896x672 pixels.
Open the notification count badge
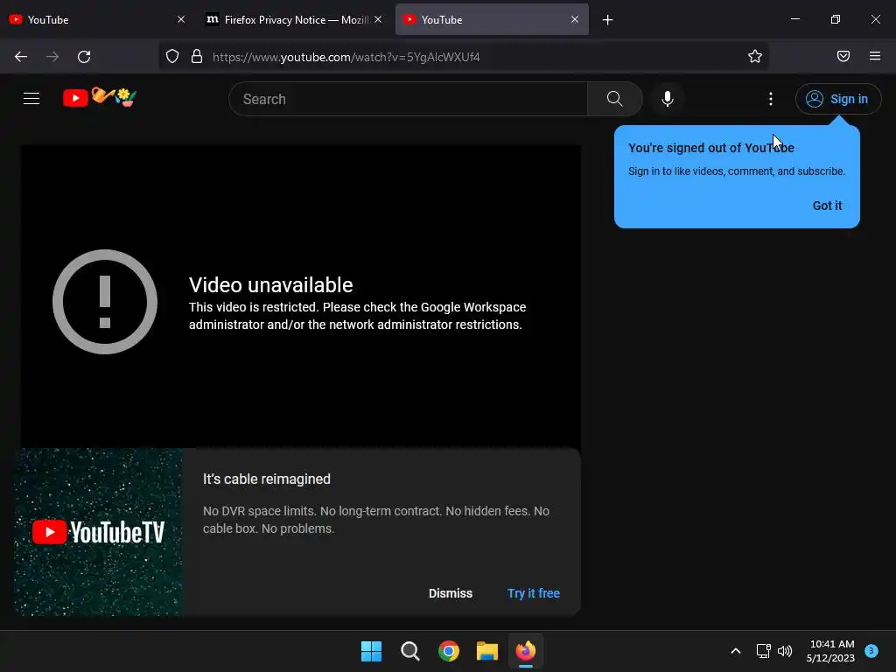click(871, 650)
